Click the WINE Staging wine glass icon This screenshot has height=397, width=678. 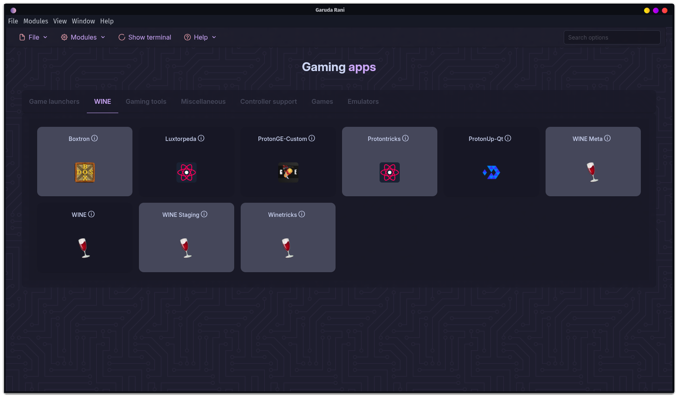(x=187, y=248)
